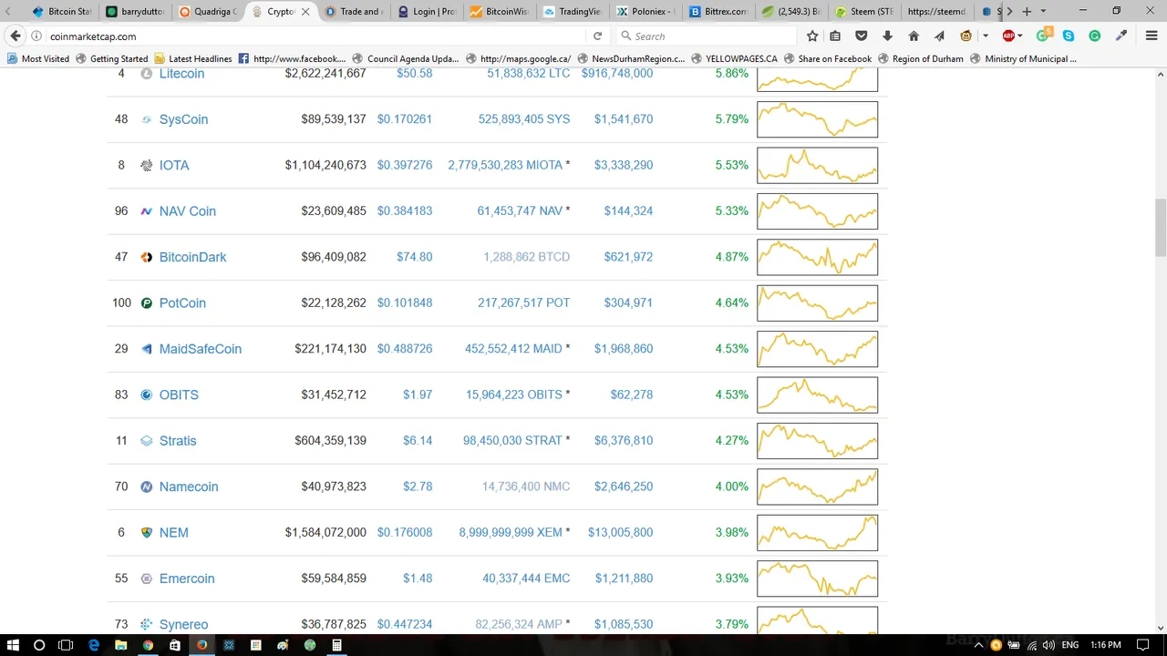Open the Calculator taskbar icon
This screenshot has height=656, width=1167.
click(x=336, y=645)
